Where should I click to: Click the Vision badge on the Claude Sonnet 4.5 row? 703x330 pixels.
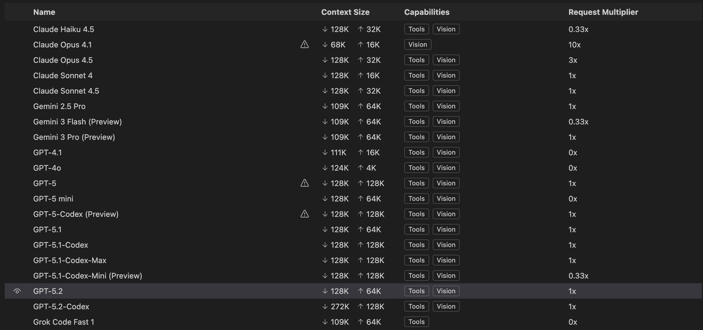tap(446, 91)
